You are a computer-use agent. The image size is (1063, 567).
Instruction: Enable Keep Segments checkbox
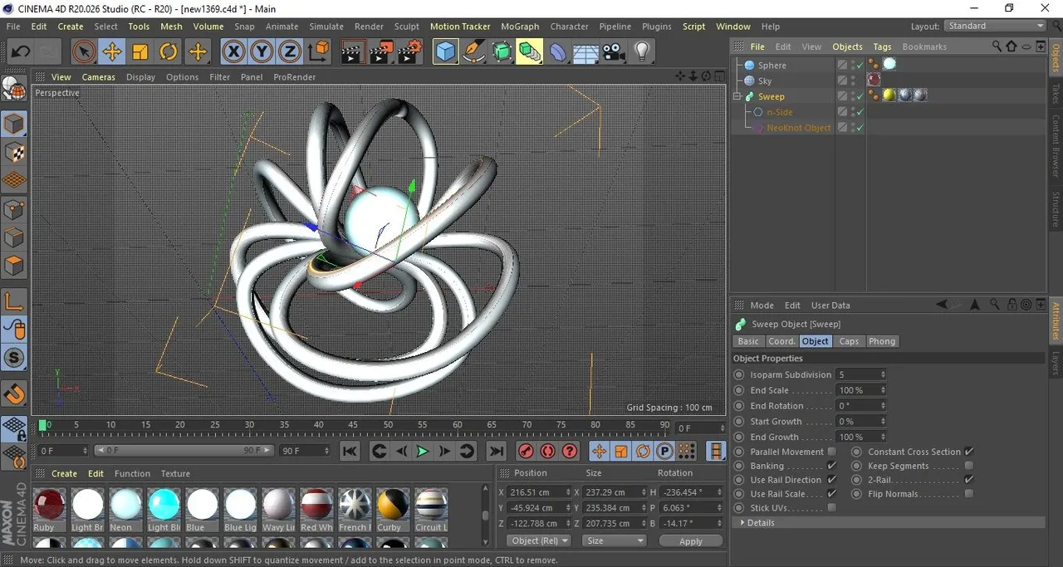coord(968,466)
